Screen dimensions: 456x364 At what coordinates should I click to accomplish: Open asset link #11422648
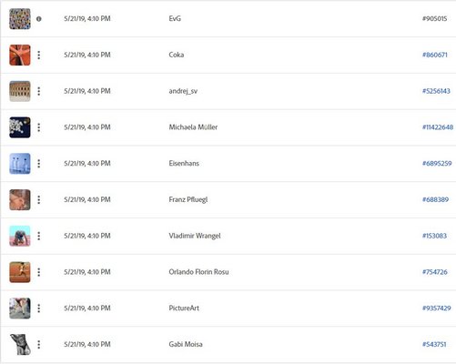[x=438, y=127]
